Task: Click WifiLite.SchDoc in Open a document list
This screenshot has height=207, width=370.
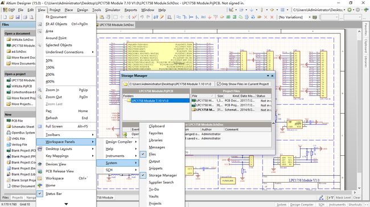Action: (x=22, y=40)
